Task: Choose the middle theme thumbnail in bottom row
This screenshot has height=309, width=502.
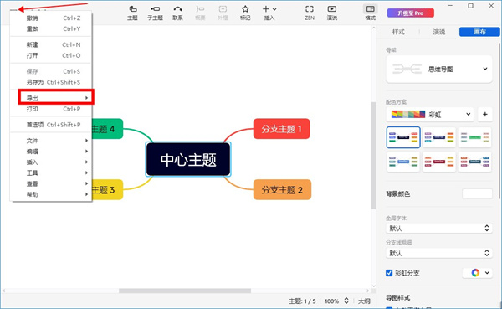Action: point(439,162)
